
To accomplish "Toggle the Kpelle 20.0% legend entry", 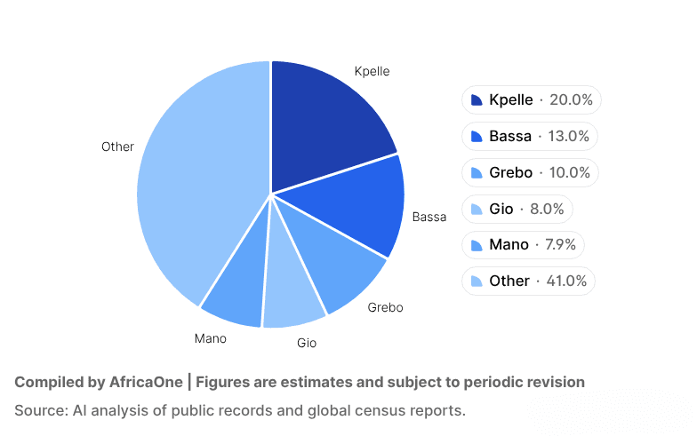I will tap(532, 100).
